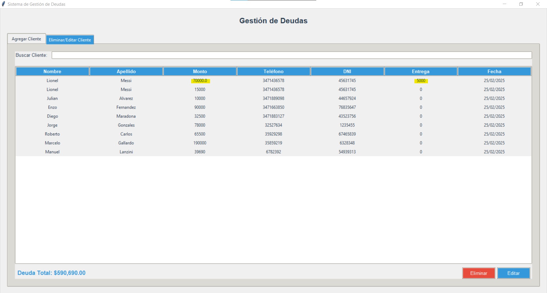Screen dimensions: 547x293
Task: Click the feather app icon in title bar
Action: 3,4
